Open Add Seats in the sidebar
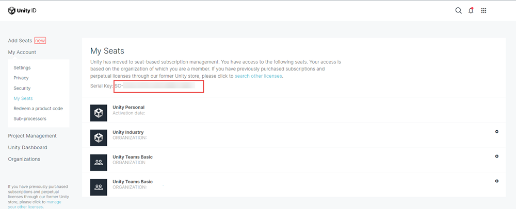This screenshot has width=516, height=209. tap(20, 41)
